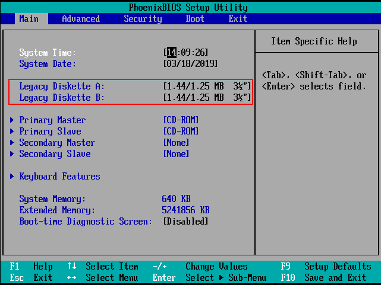381x285 pixels.
Task: Select the Secondary Slave None value
Action: (176, 154)
